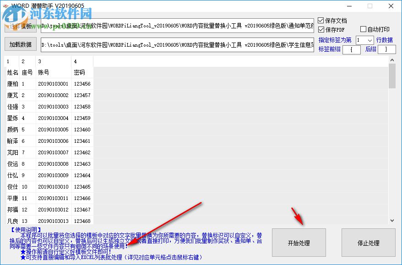Click 康柏's name cell in the table
This screenshot has height=265, width=402.
click(11, 84)
